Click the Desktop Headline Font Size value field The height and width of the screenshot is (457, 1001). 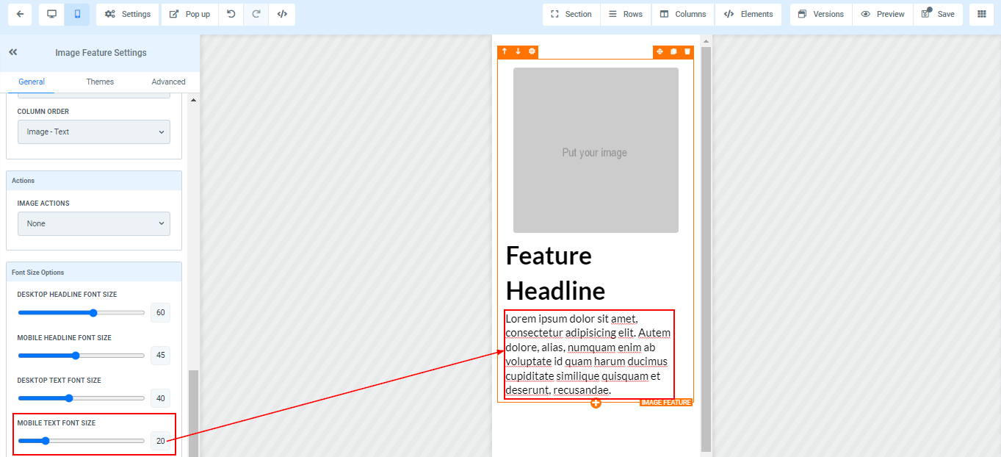pos(160,313)
